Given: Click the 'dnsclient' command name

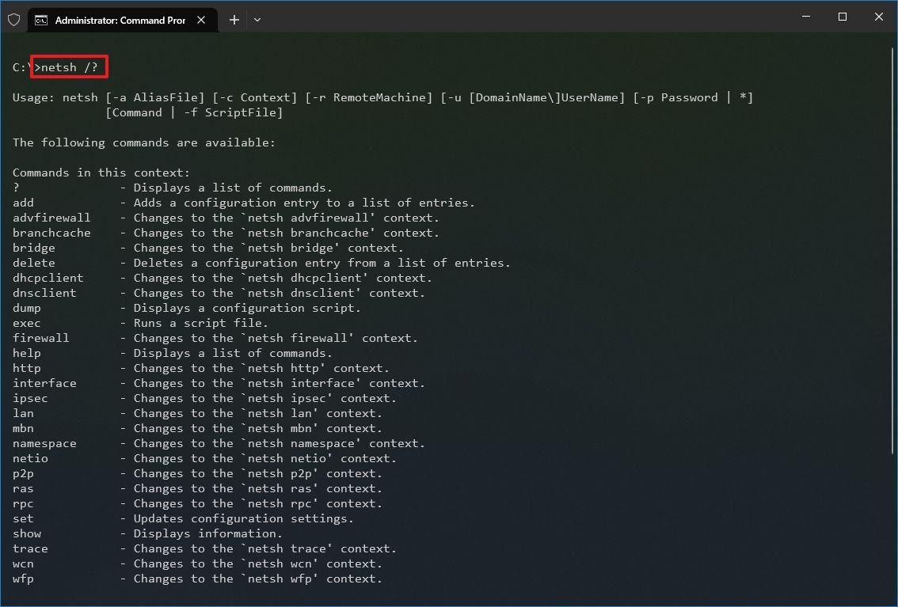Looking at the screenshot, I should coord(44,293).
